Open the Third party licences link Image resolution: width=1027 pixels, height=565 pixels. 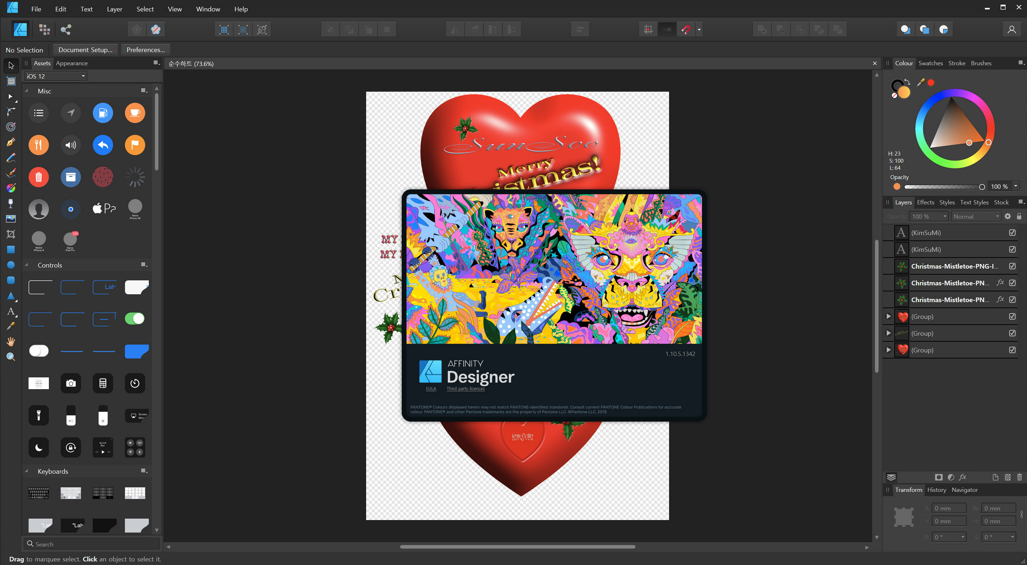(465, 388)
